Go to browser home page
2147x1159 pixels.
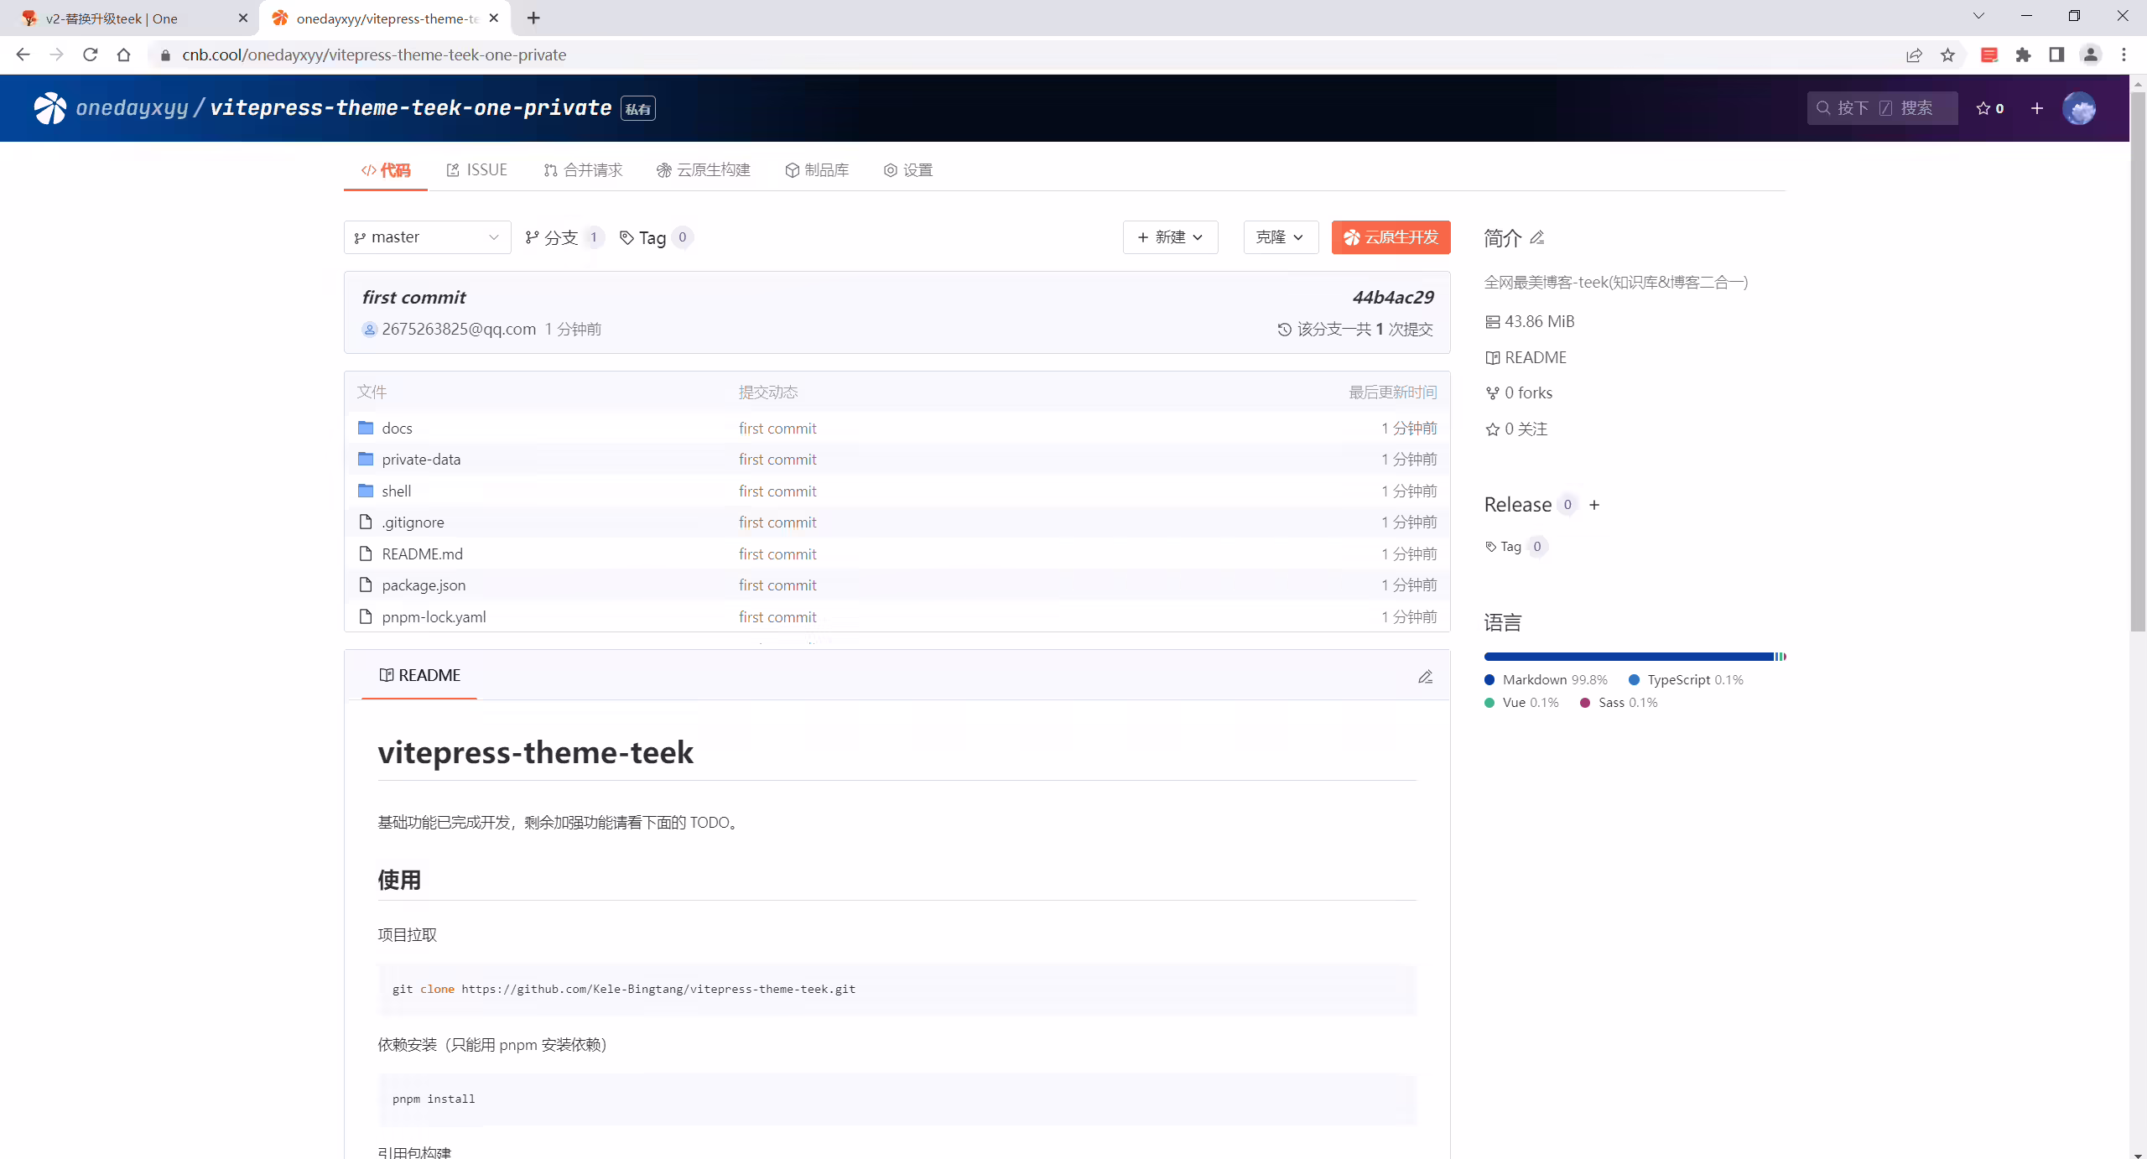click(123, 55)
